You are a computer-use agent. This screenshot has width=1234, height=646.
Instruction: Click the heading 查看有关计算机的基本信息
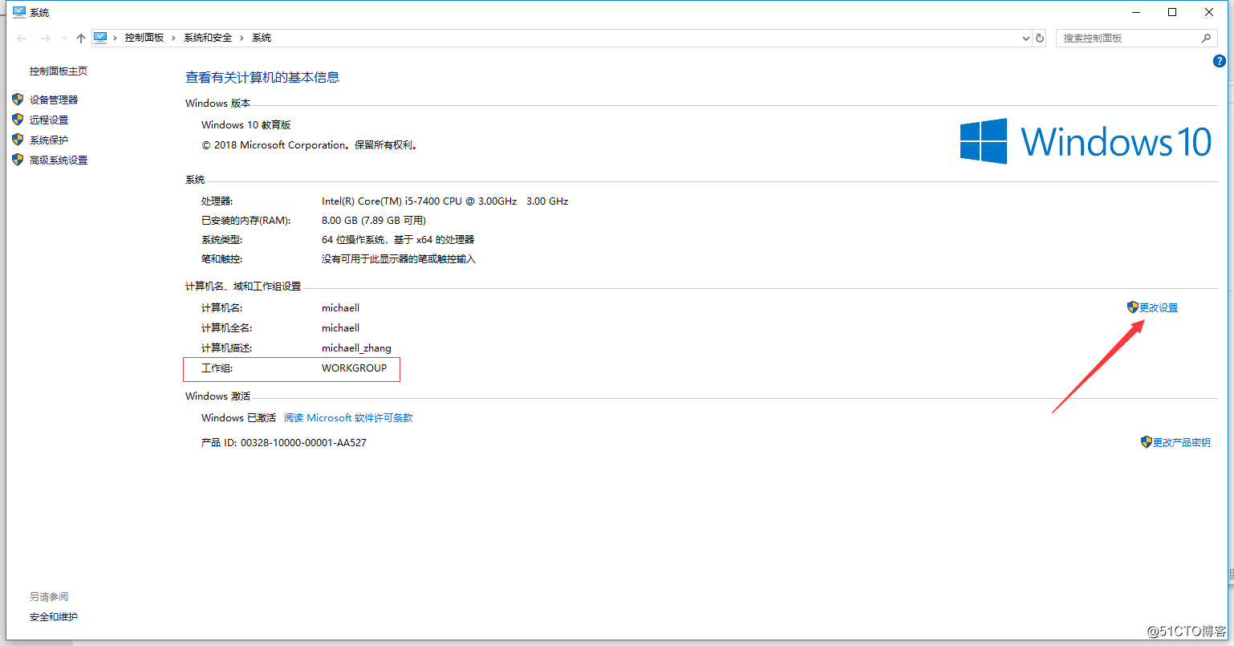262,77
